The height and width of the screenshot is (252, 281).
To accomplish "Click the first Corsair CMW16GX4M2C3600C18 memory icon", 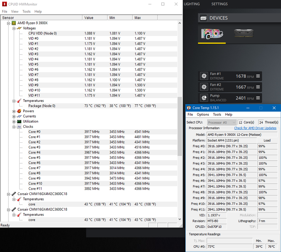I will coord(14,194).
